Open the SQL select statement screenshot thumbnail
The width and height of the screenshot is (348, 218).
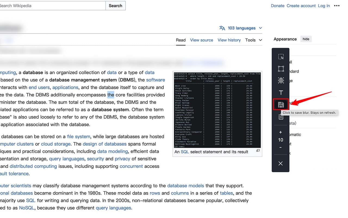[x=217, y=110]
